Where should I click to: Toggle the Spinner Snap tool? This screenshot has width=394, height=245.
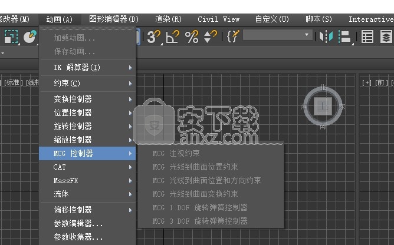211,37
